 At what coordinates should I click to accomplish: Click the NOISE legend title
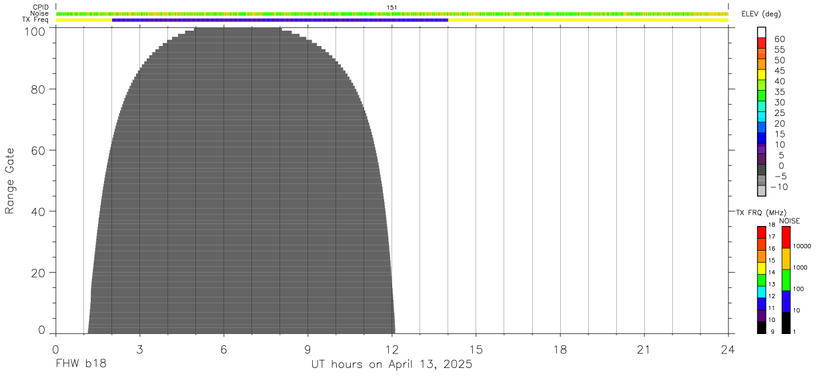790,221
